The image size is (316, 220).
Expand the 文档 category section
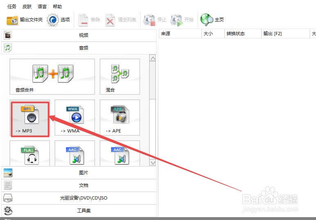79,185
